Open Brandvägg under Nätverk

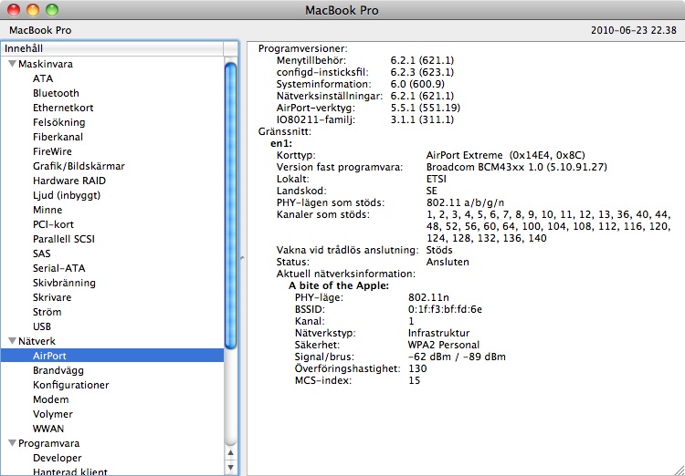coord(58,370)
